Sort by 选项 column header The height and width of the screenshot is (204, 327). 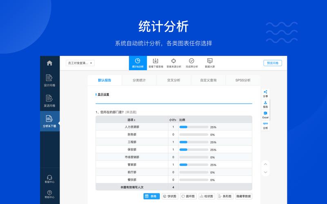131,120
